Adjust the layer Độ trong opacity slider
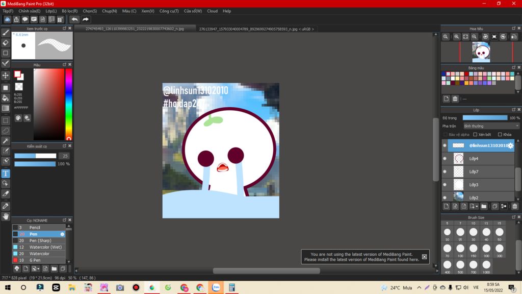The image size is (522, 294). (x=485, y=118)
